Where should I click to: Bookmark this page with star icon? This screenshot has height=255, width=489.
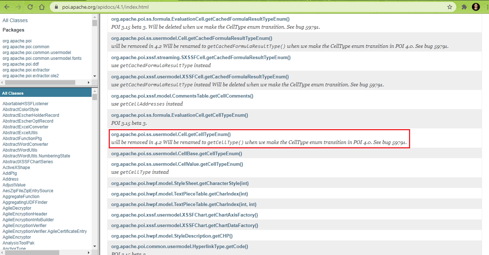pos(450,7)
